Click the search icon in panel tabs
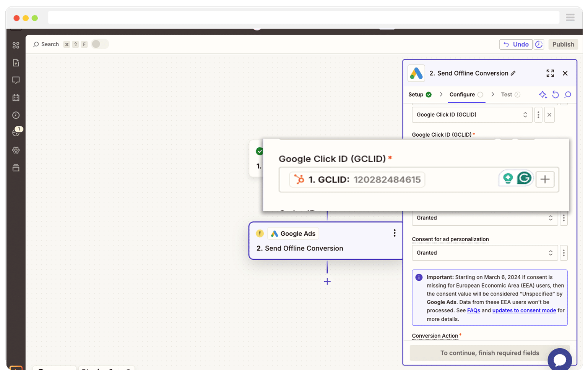 pos(568,95)
